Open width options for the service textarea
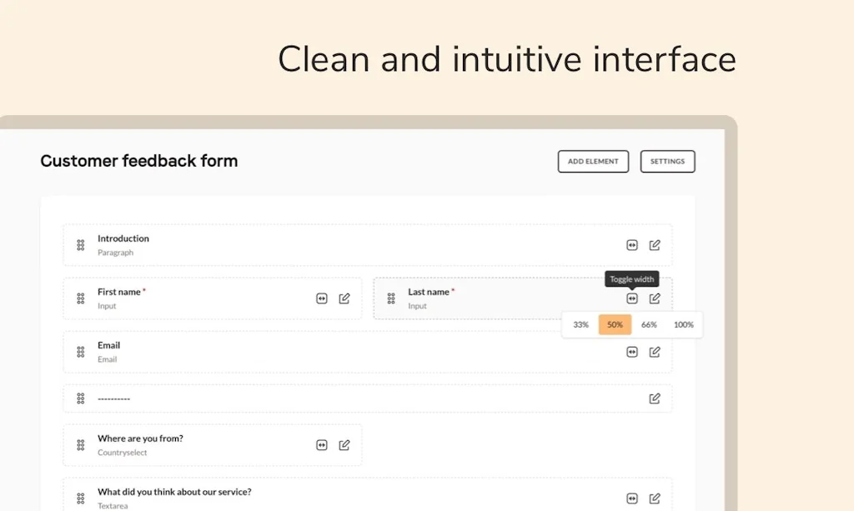The image size is (854, 511). (x=632, y=498)
